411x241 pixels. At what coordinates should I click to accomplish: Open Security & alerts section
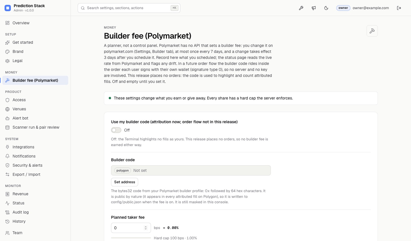35,166
